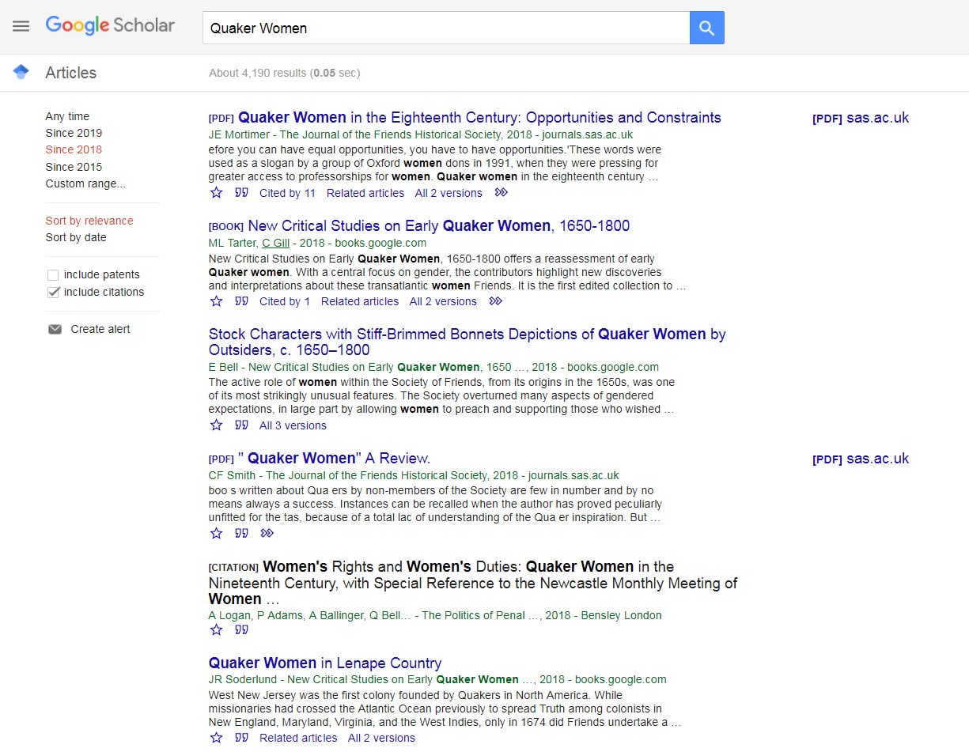The width and height of the screenshot is (969, 752).
Task: Open Custom range date filter
Action: (x=85, y=183)
